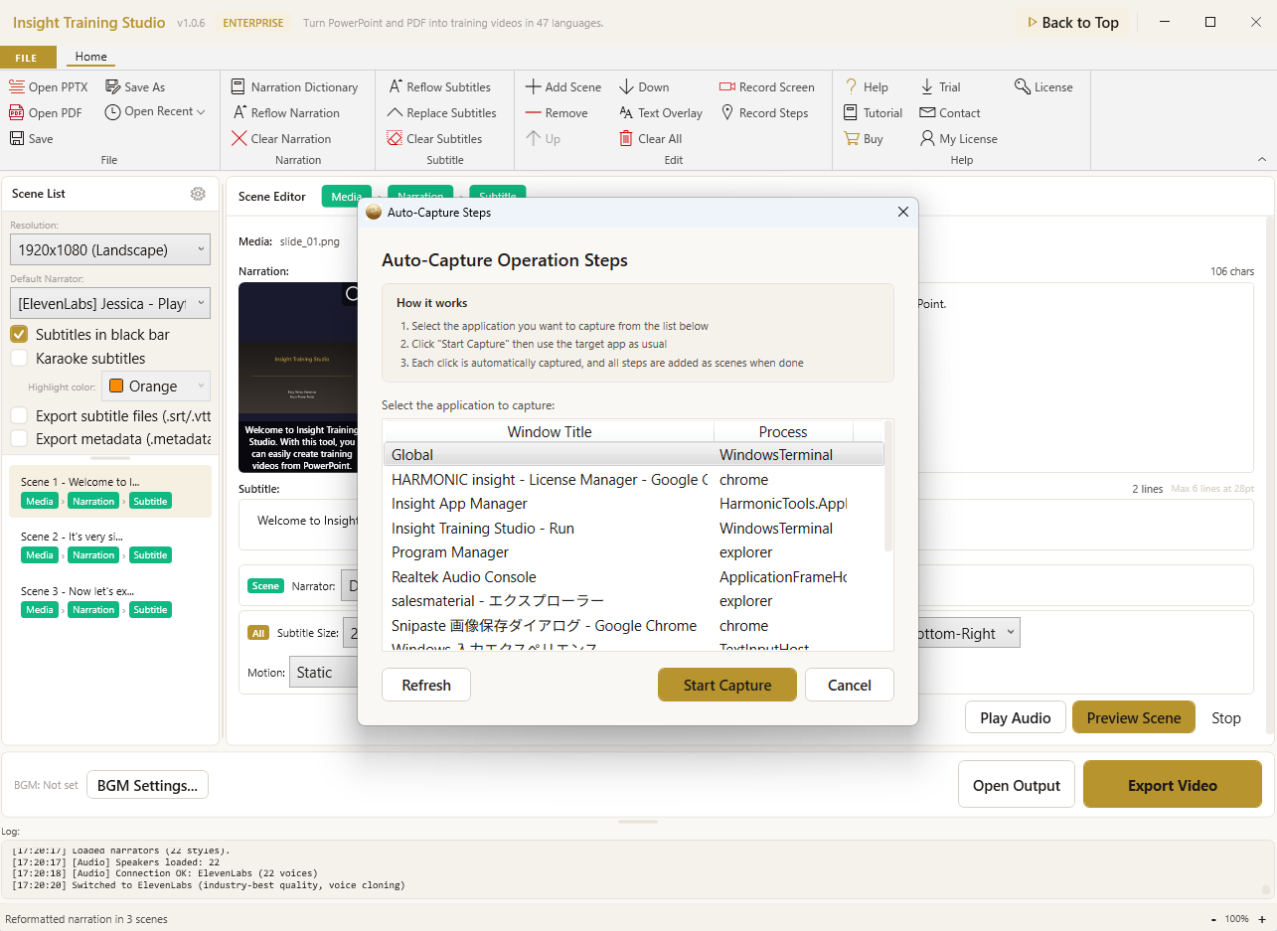Screen dimensions: 1277x931
Task: Click Export Video button
Action: pos(1173,785)
